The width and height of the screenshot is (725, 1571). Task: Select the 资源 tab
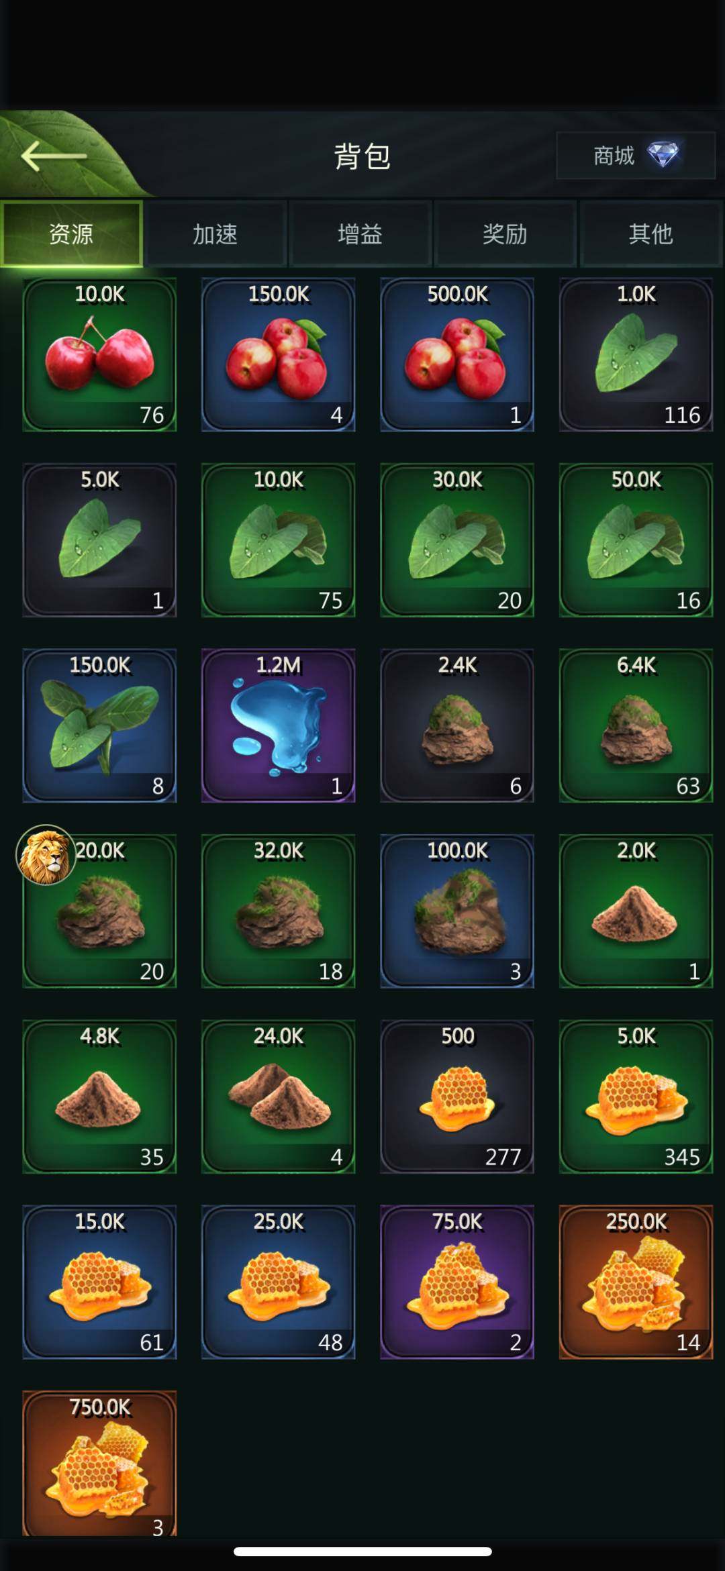pyautogui.click(x=71, y=234)
